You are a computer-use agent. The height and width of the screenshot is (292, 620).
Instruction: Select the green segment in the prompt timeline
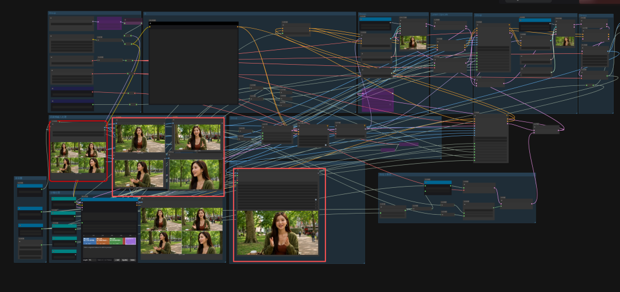[x=116, y=240]
